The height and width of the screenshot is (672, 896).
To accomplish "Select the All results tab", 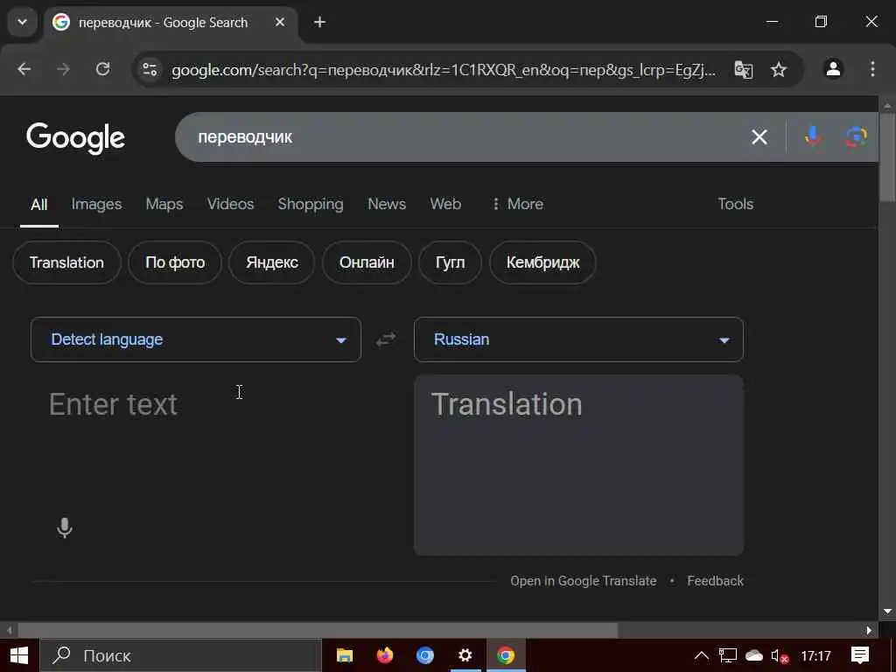I will pyautogui.click(x=38, y=205).
